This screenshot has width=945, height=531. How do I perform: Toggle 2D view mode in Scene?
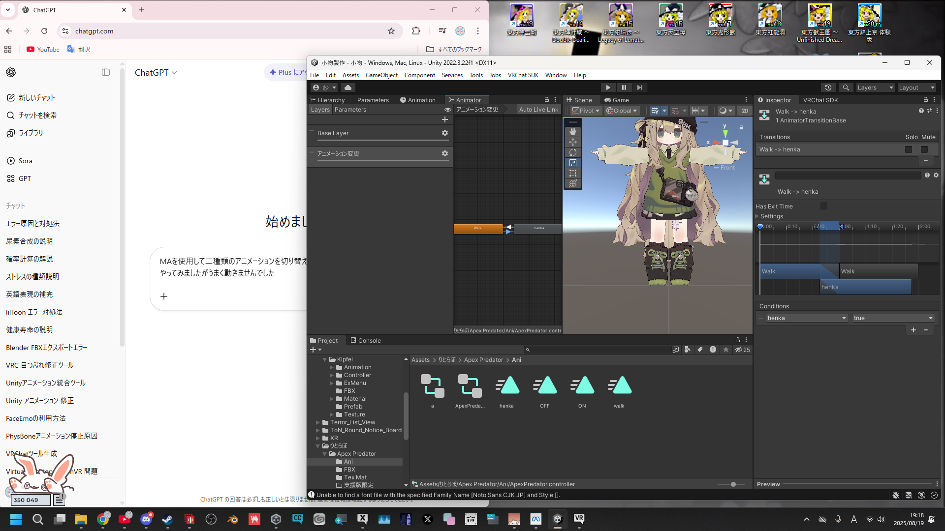point(745,111)
